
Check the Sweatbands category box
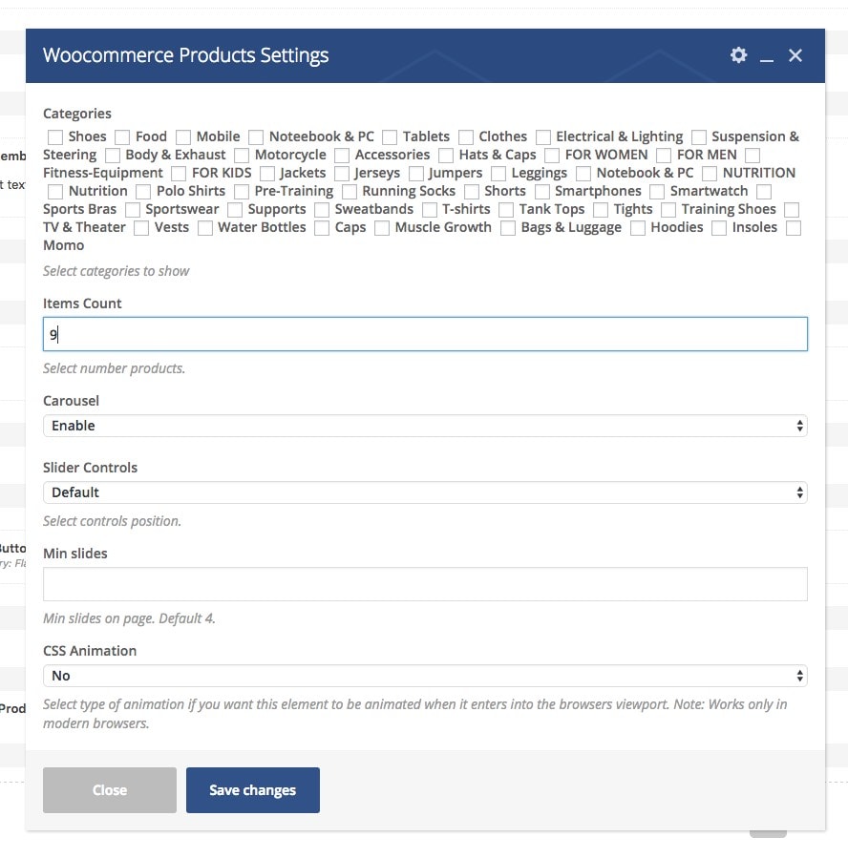coord(322,210)
